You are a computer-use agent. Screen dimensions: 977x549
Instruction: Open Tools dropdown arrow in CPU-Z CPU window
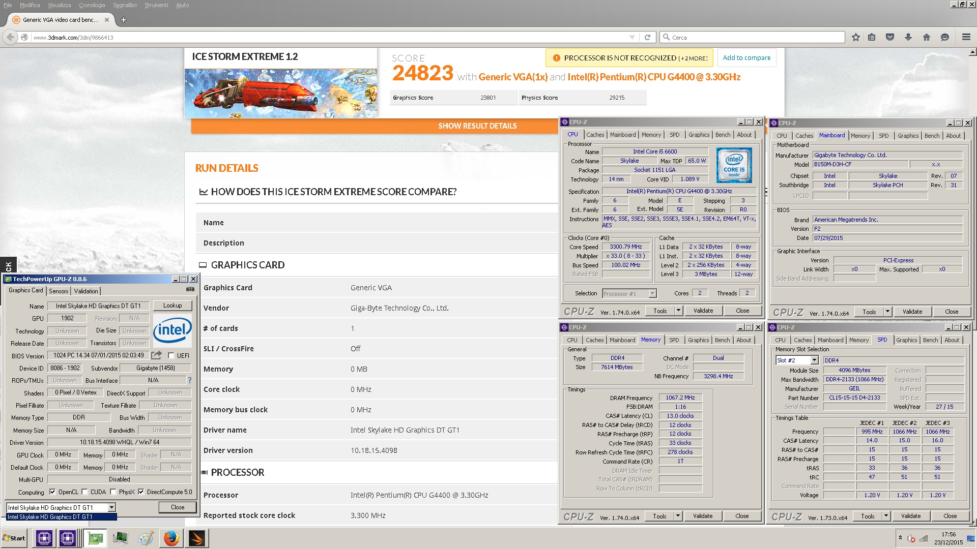[x=678, y=311]
